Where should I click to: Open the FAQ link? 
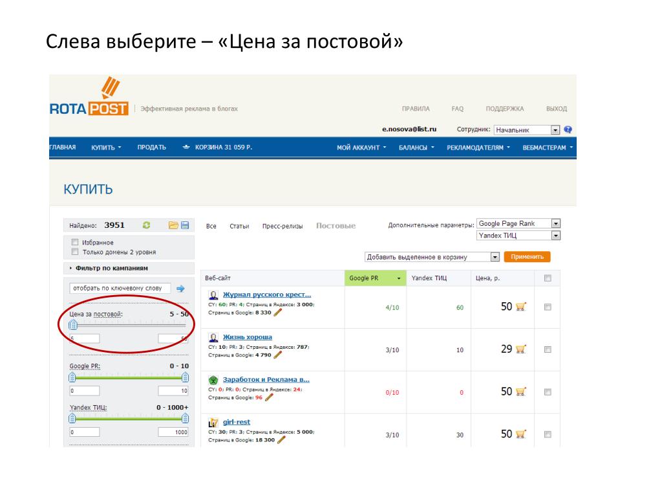457,109
